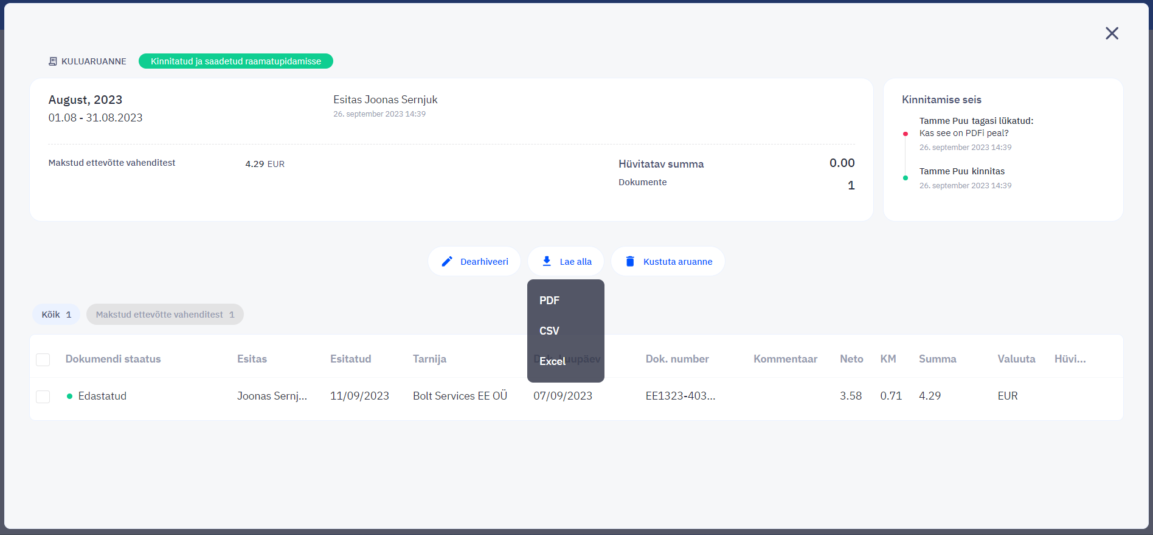Click document number EE1323-403...

[680, 396]
